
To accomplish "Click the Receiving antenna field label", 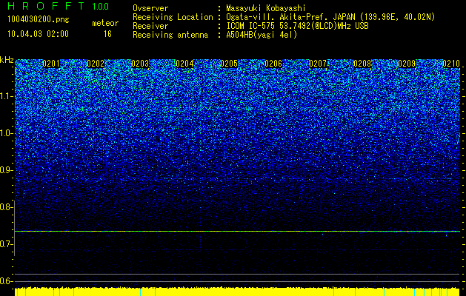I will pos(170,35).
